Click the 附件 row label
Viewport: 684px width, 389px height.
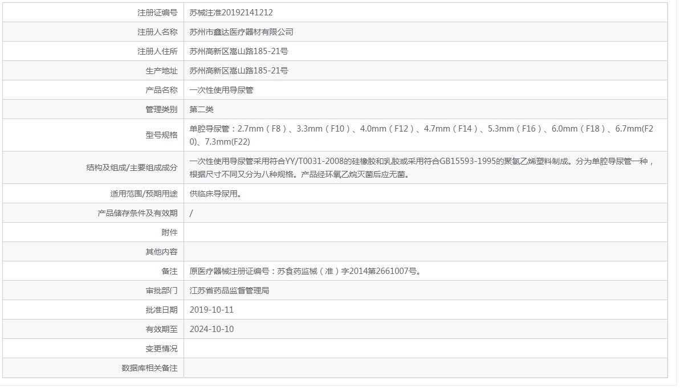coord(169,232)
